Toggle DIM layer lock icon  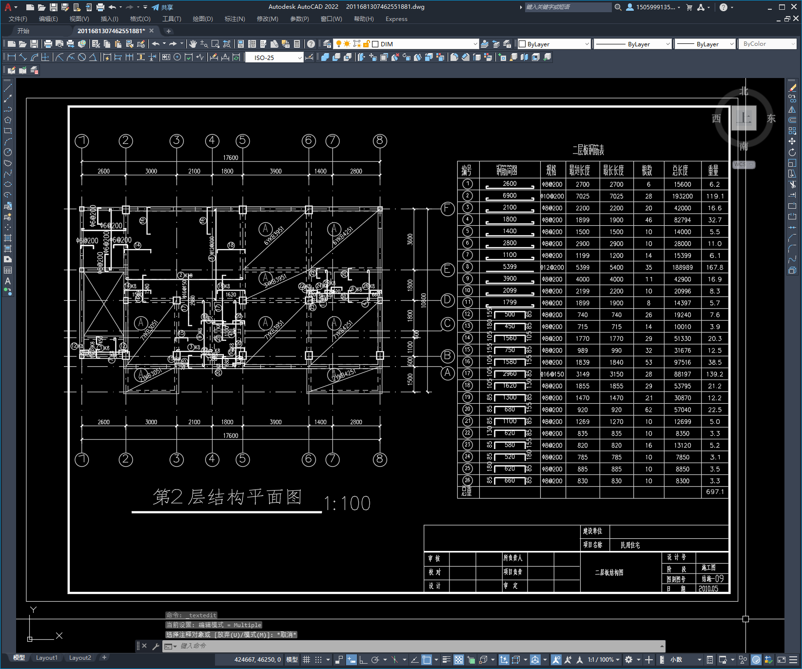366,44
